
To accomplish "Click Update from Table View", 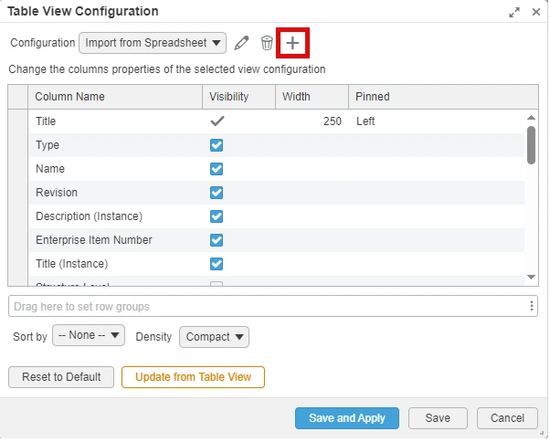I will pos(193,377).
